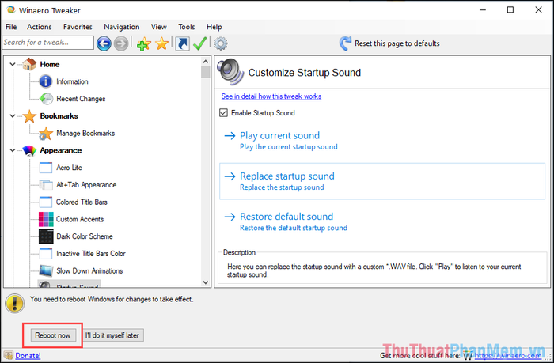Viewport: 554px width, 363px height.
Task: Select Manage Bookmarks in the tree
Action: (x=85, y=133)
